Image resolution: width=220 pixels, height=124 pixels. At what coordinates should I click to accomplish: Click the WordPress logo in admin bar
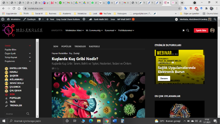(3, 19)
